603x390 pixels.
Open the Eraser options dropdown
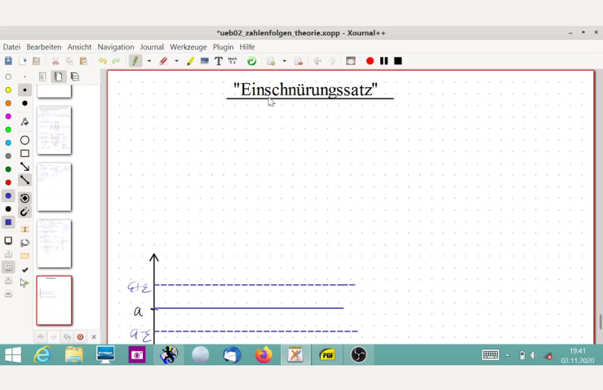(x=177, y=60)
